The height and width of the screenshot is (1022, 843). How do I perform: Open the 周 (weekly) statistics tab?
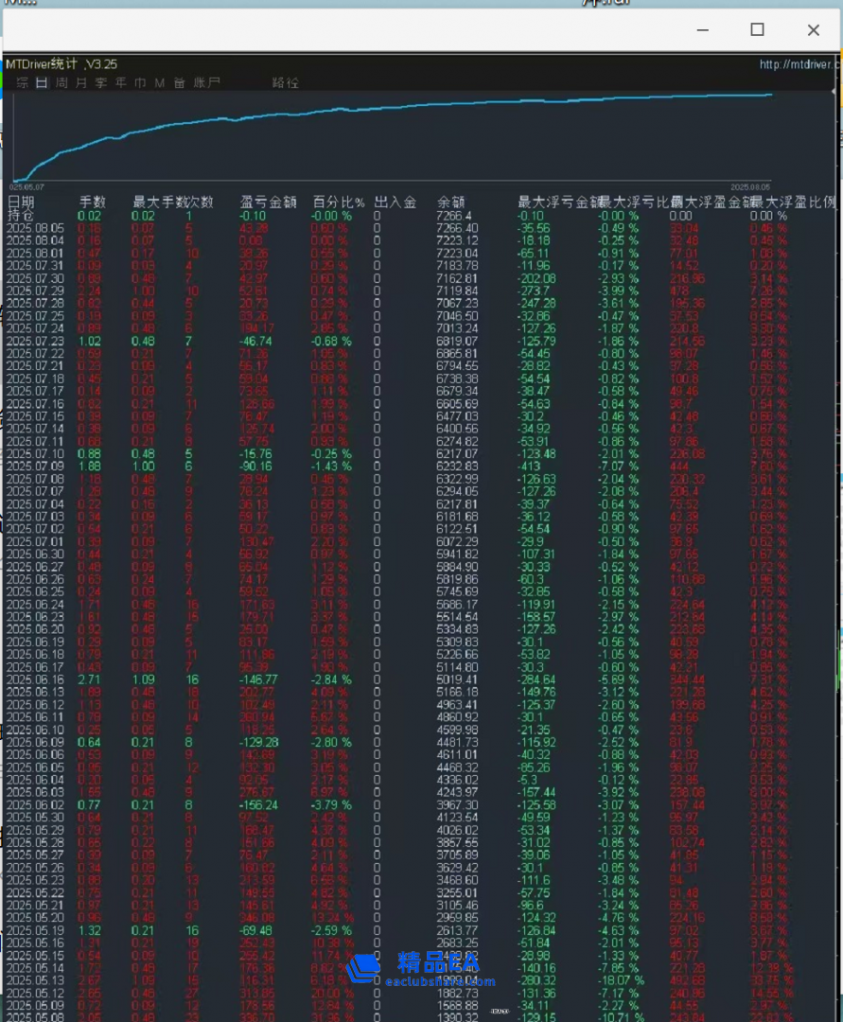61,83
